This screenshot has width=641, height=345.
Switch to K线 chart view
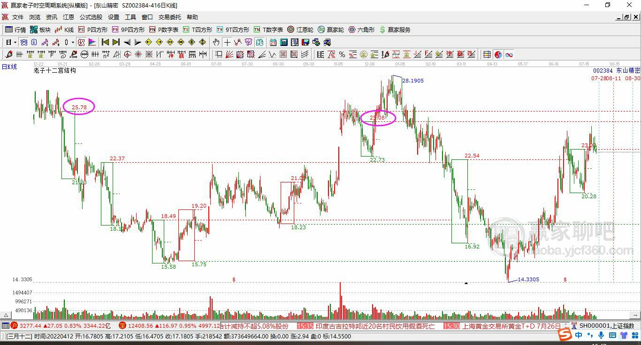tap(64, 30)
